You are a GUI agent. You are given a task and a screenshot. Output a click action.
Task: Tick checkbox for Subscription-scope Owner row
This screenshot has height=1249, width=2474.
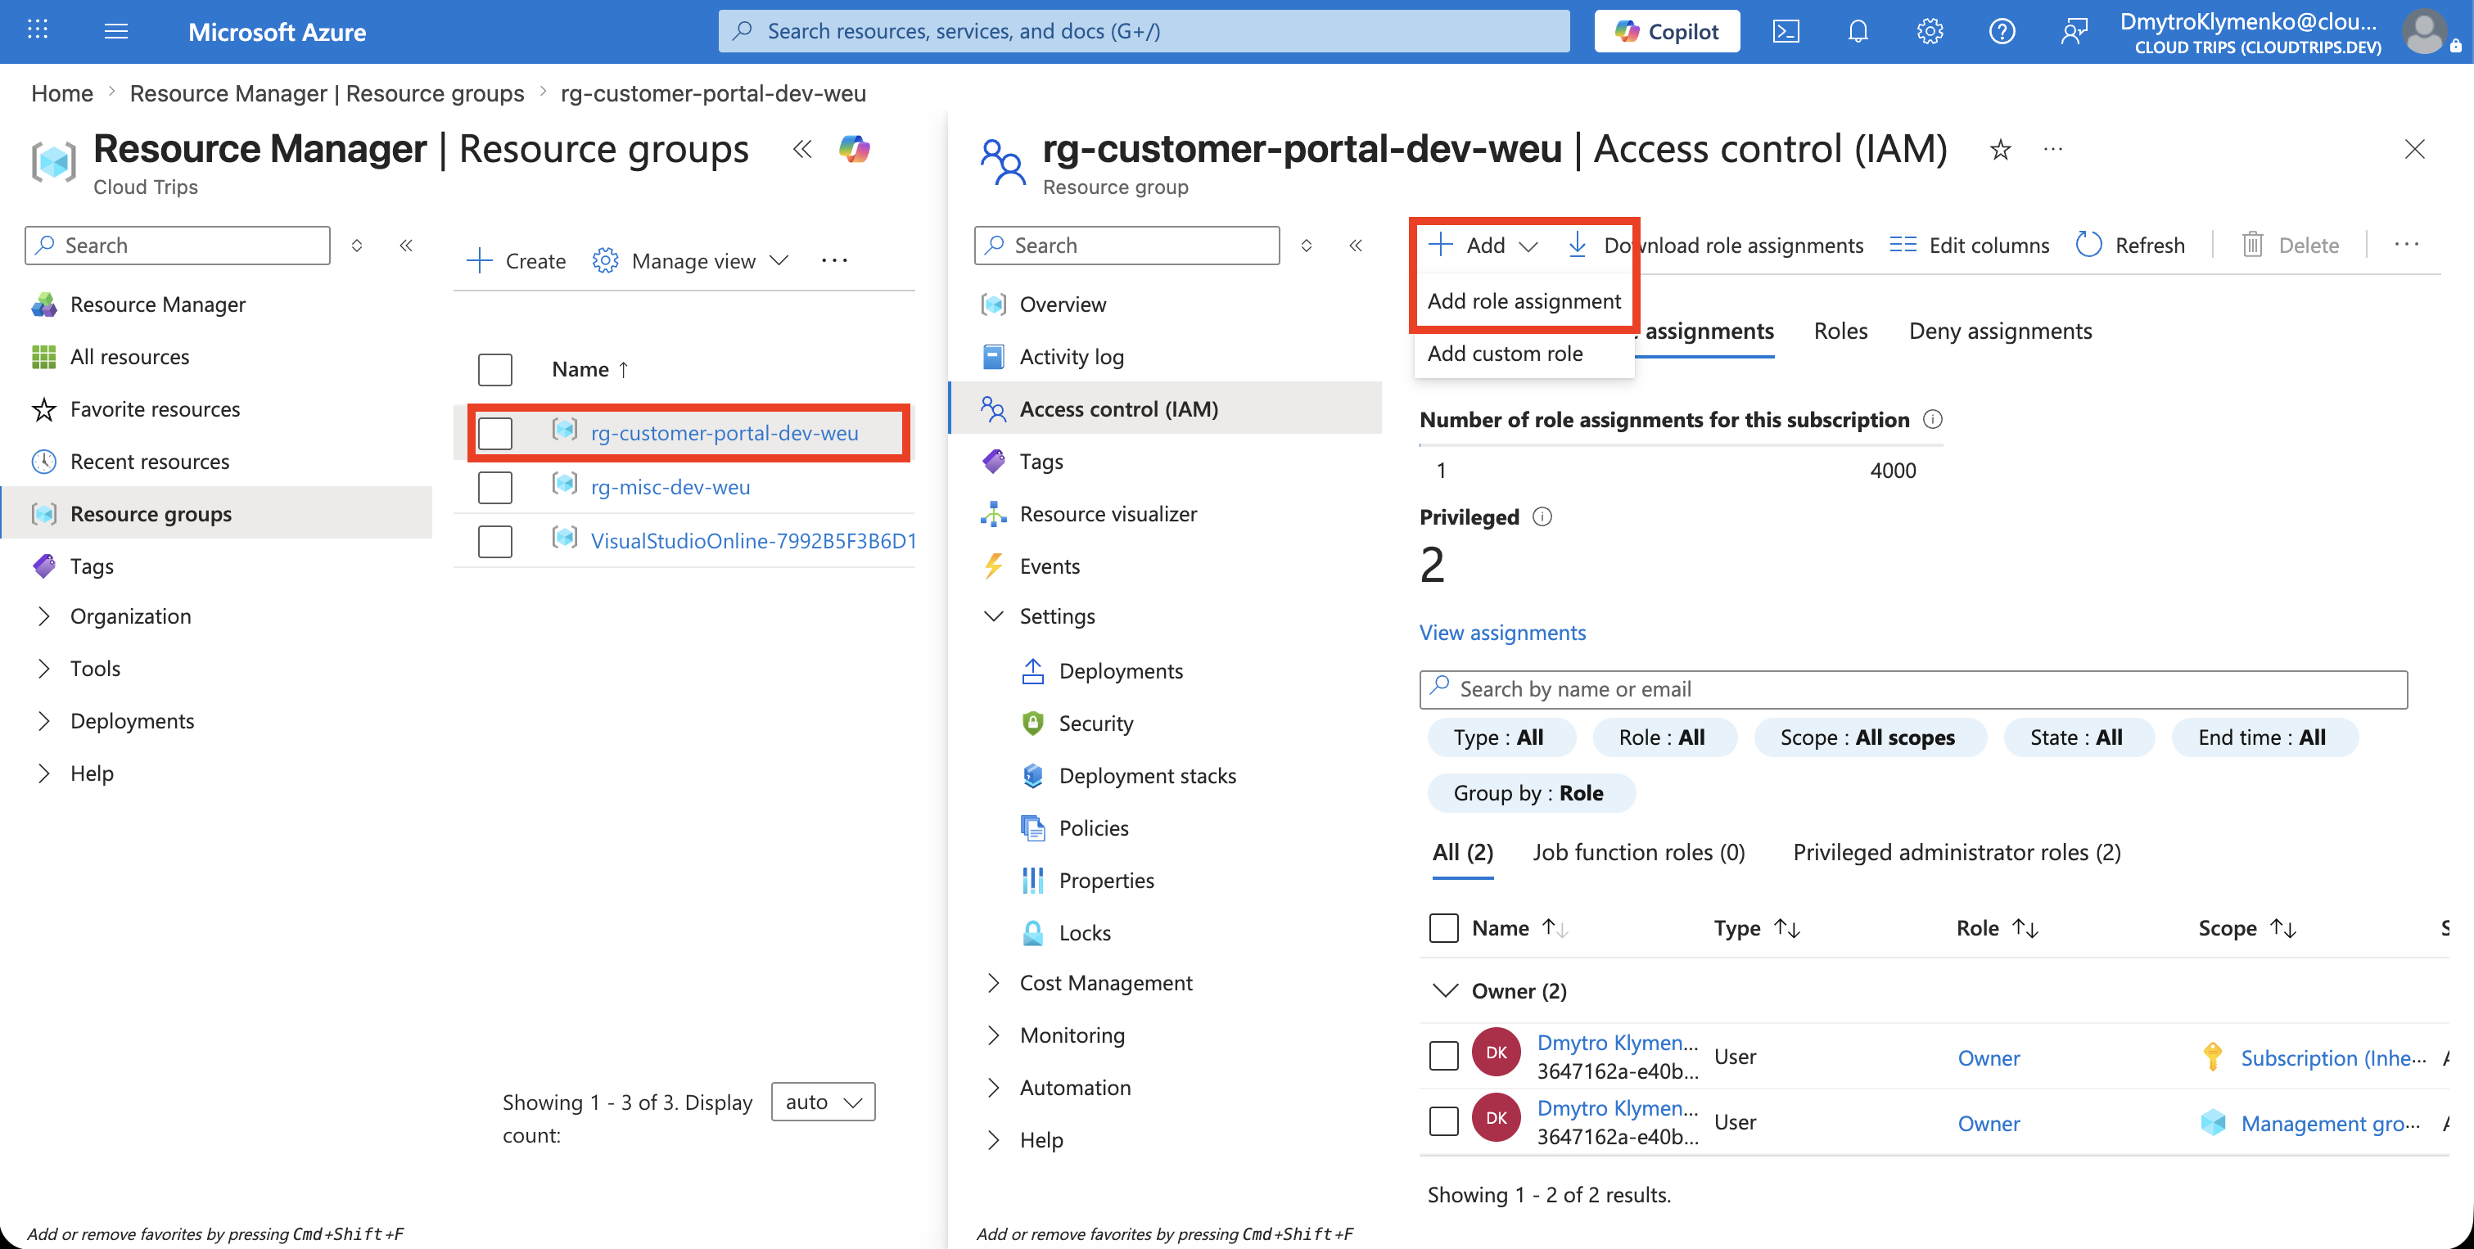(x=1443, y=1055)
